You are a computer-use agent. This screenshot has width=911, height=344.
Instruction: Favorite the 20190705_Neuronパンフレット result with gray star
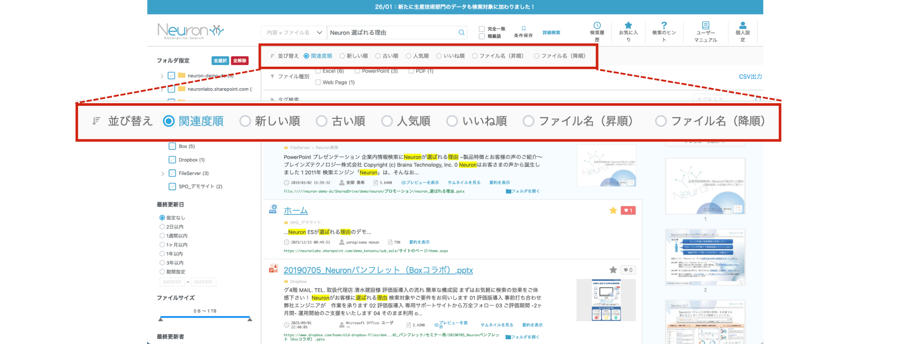click(x=613, y=270)
